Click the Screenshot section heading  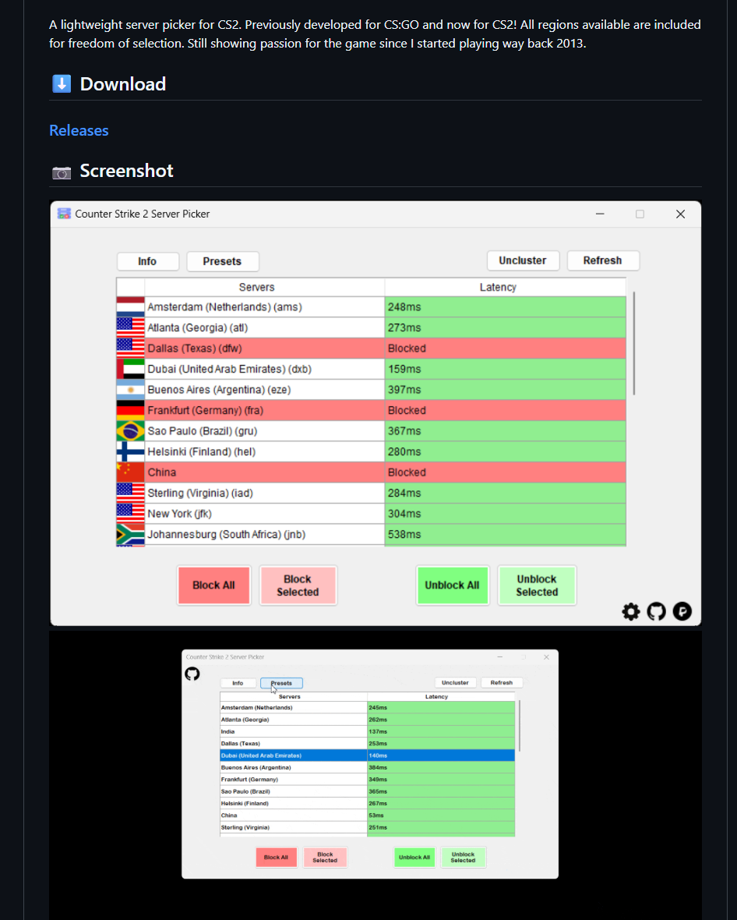coord(127,171)
